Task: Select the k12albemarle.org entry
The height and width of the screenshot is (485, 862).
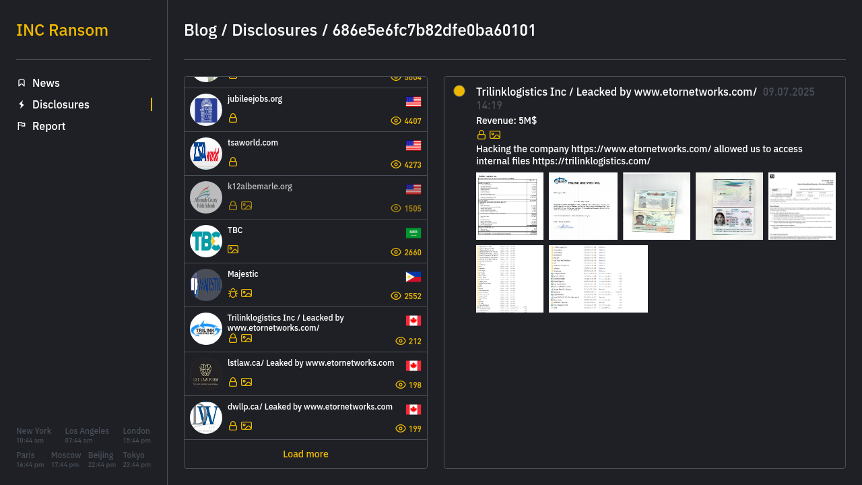Action: point(306,197)
